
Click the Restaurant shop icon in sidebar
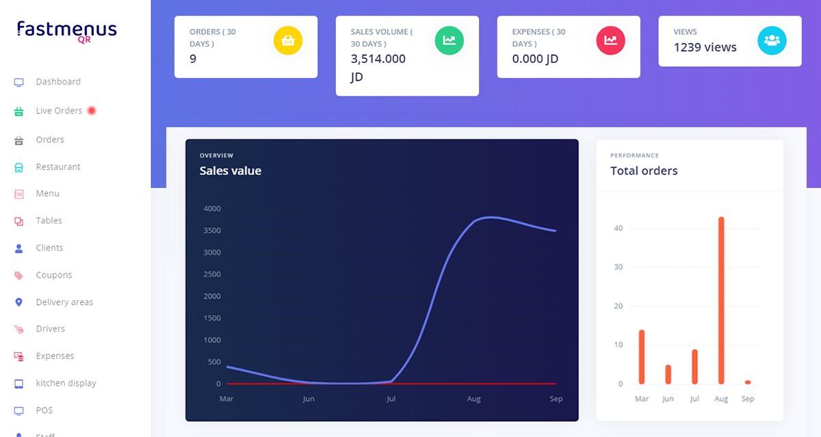(x=19, y=167)
